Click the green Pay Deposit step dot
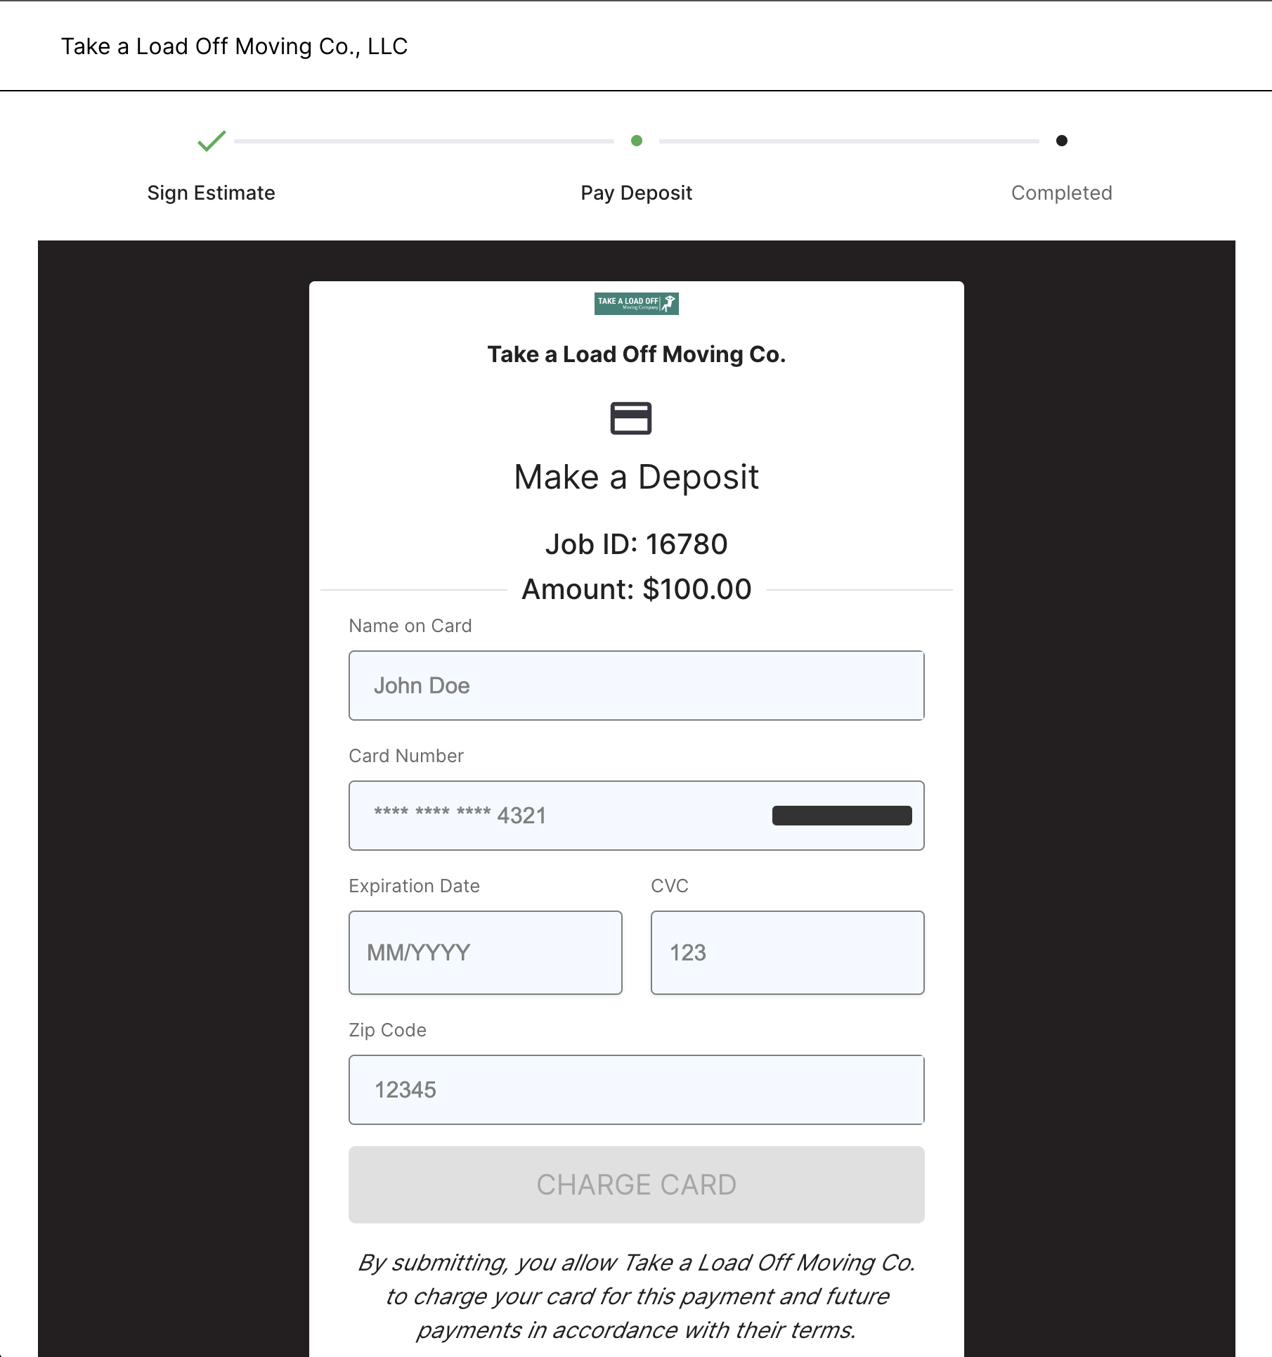Image resolution: width=1272 pixels, height=1357 pixels. (x=637, y=141)
